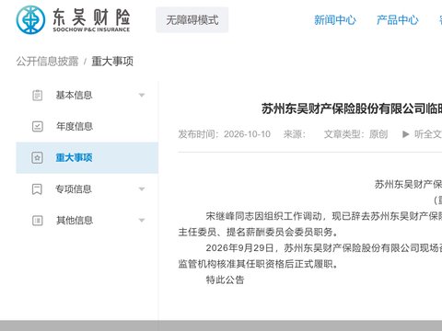Screen dimensions: 442x331
Task: Open 基本信息 sidebar item
Action: pos(74,95)
